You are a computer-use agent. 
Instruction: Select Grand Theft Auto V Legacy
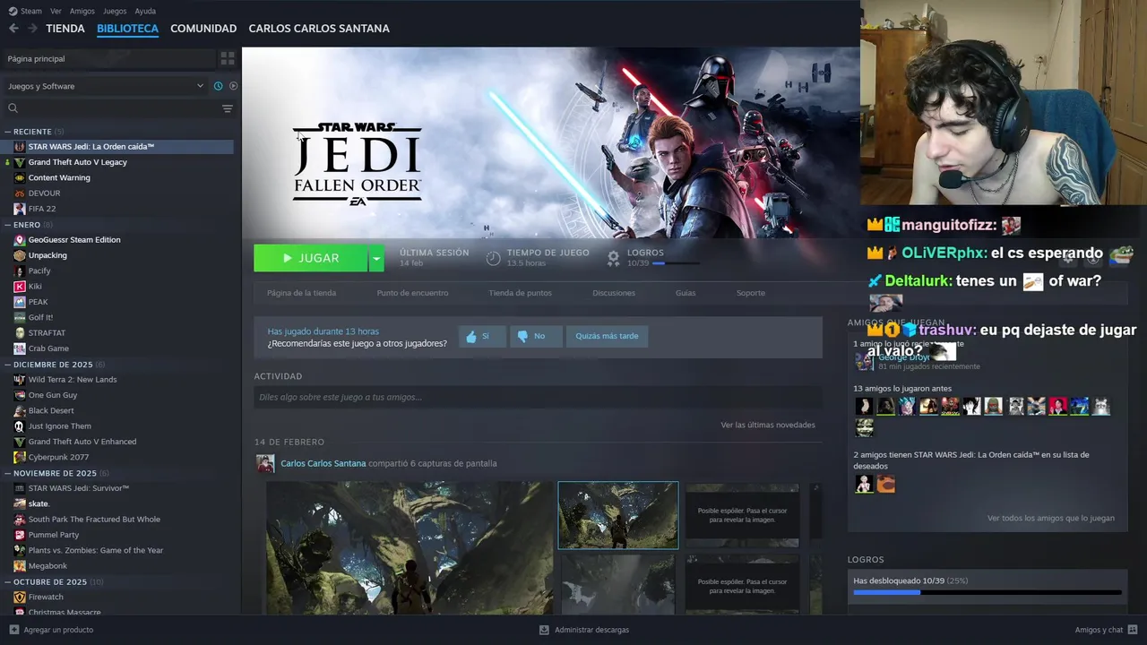pyautogui.click(x=77, y=162)
